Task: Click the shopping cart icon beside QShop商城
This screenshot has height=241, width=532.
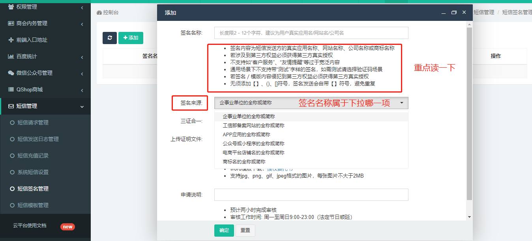Action: pos(11,89)
